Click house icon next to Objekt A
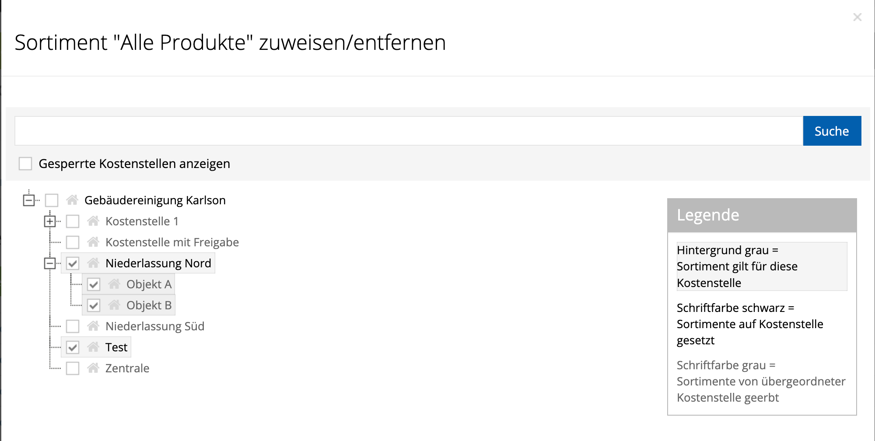This screenshot has height=441, width=875. [x=114, y=284]
